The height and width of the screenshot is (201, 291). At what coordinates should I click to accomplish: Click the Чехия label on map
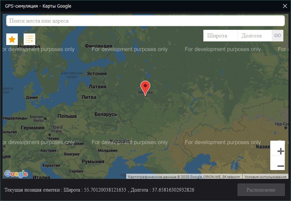tap(53, 138)
